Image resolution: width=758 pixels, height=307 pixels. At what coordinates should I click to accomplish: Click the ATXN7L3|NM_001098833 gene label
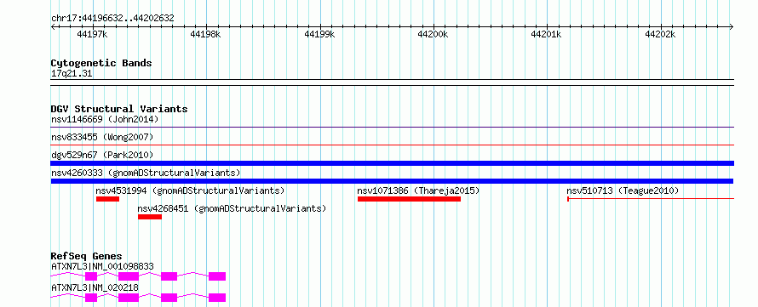pyautogui.click(x=102, y=266)
